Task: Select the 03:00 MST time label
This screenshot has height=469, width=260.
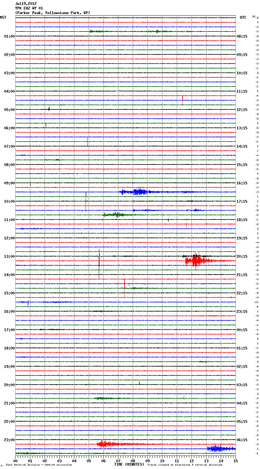Action: [9, 73]
